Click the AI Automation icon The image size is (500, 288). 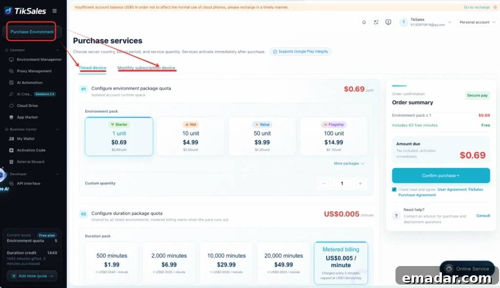pos(11,82)
